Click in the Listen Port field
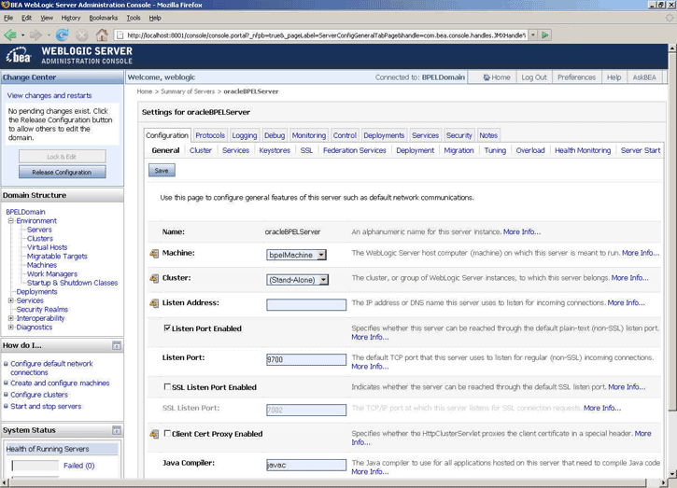The image size is (677, 488). [306, 359]
